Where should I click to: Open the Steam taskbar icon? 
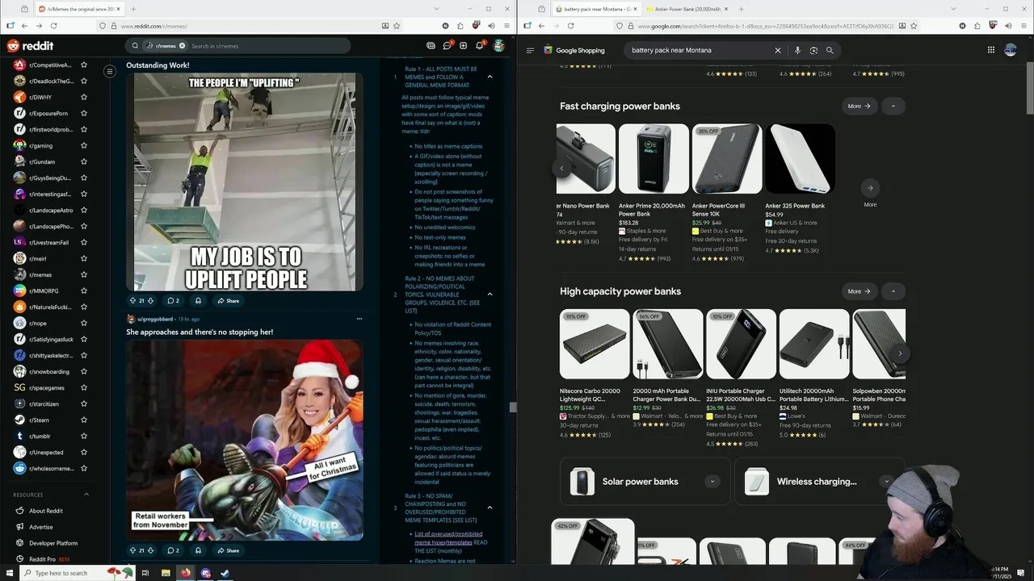click(x=225, y=573)
